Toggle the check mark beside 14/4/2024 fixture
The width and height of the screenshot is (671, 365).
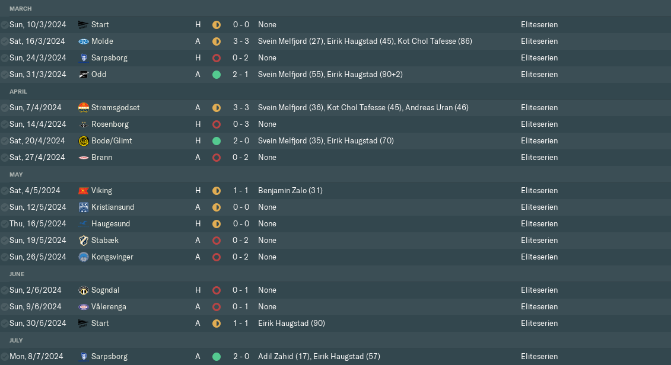pyautogui.click(x=5, y=124)
